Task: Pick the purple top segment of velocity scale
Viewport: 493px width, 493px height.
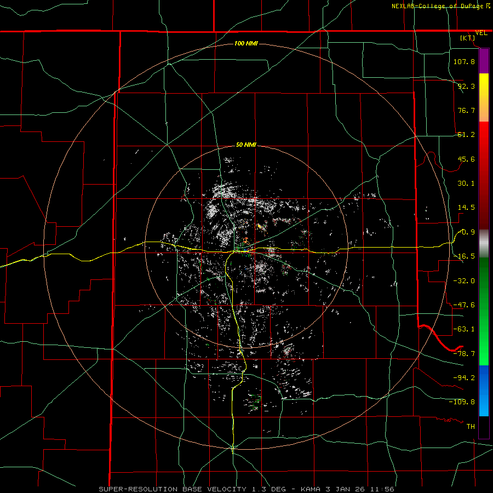Action: 484,61
